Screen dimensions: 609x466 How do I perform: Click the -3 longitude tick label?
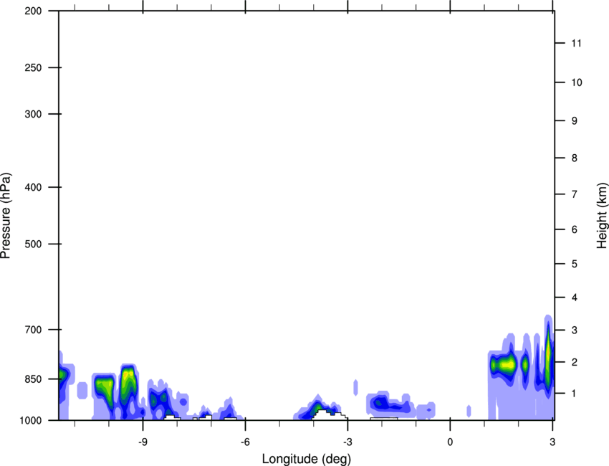pos(347,442)
